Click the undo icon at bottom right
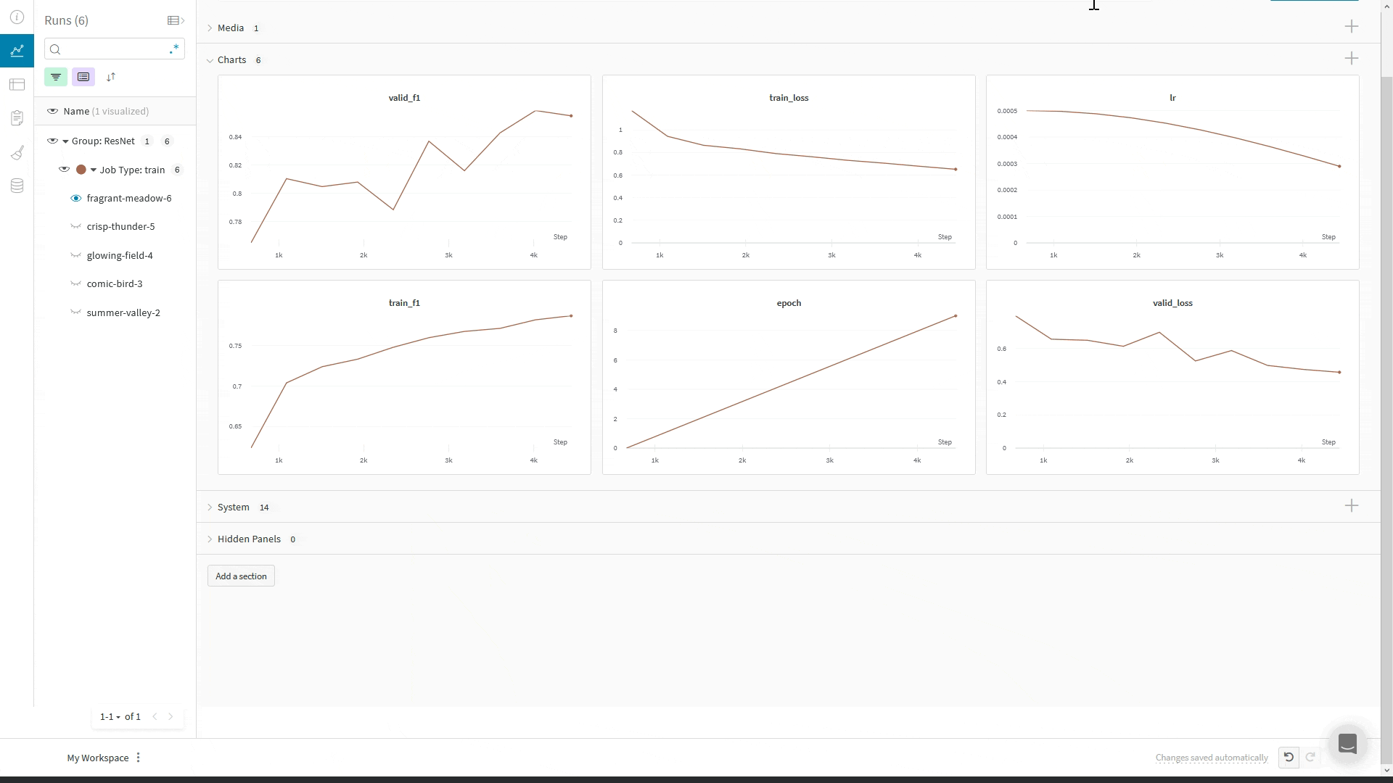The width and height of the screenshot is (1393, 783). click(1288, 757)
